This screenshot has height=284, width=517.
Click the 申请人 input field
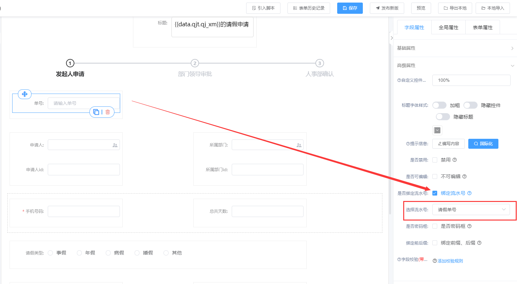tap(84, 145)
